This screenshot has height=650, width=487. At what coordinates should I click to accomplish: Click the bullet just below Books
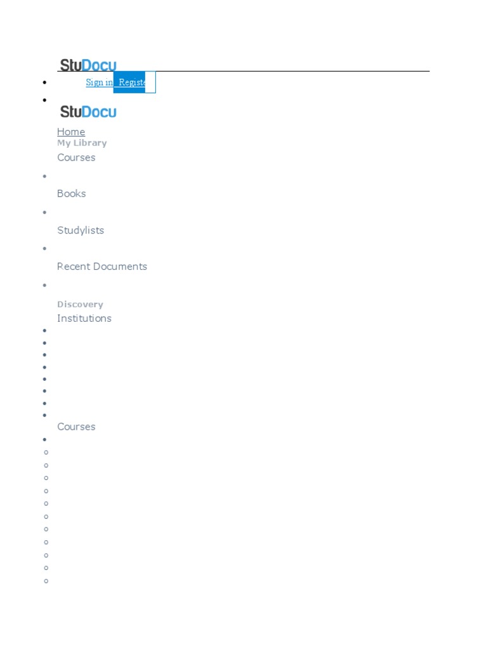point(45,212)
